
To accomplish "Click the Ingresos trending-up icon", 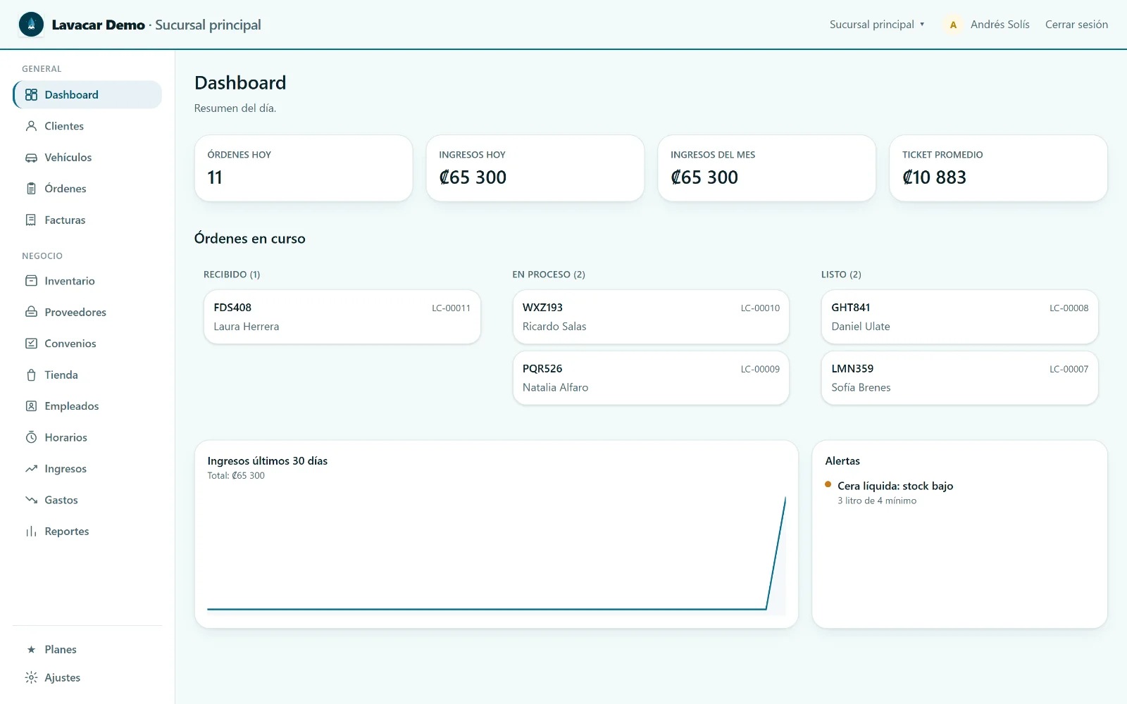I will pos(31,469).
